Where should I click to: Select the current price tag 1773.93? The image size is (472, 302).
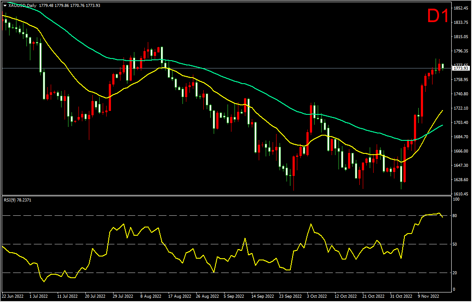pos(461,68)
